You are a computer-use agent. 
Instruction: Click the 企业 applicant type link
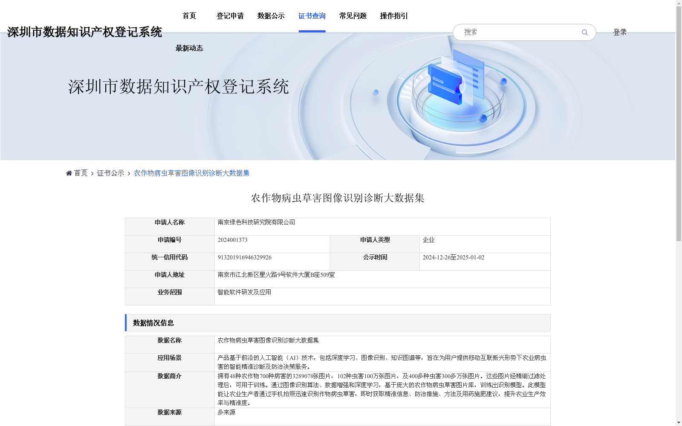pyautogui.click(x=429, y=240)
